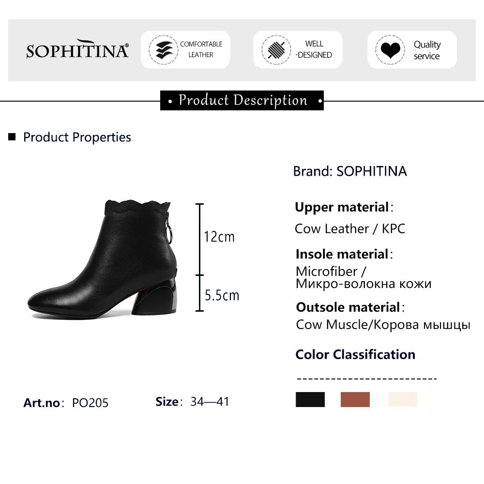Click the Product Properties heading

tap(77, 137)
